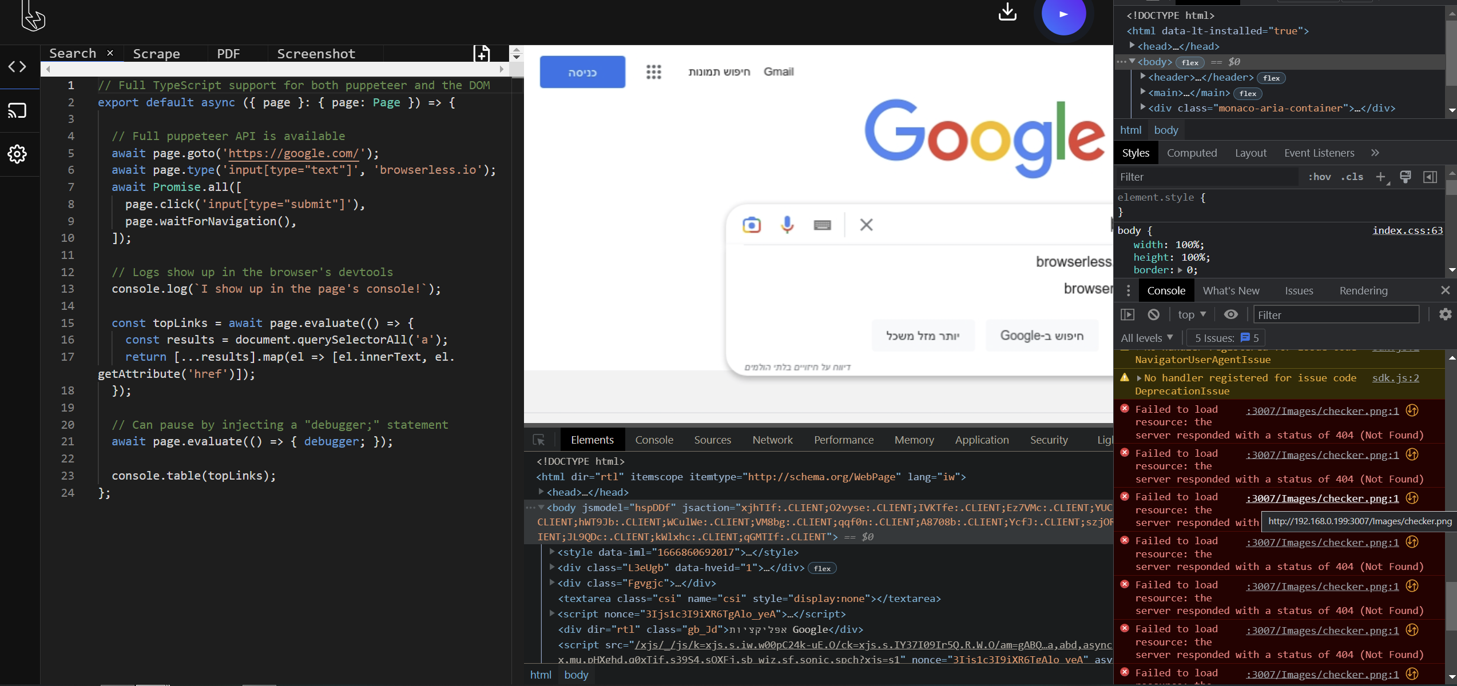Expand the head node in right DevTools
The width and height of the screenshot is (1457, 686).
pyautogui.click(x=1132, y=45)
